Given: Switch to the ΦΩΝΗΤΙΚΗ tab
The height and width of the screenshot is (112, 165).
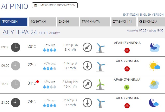Looking at the screenshot, I should point(42,22).
